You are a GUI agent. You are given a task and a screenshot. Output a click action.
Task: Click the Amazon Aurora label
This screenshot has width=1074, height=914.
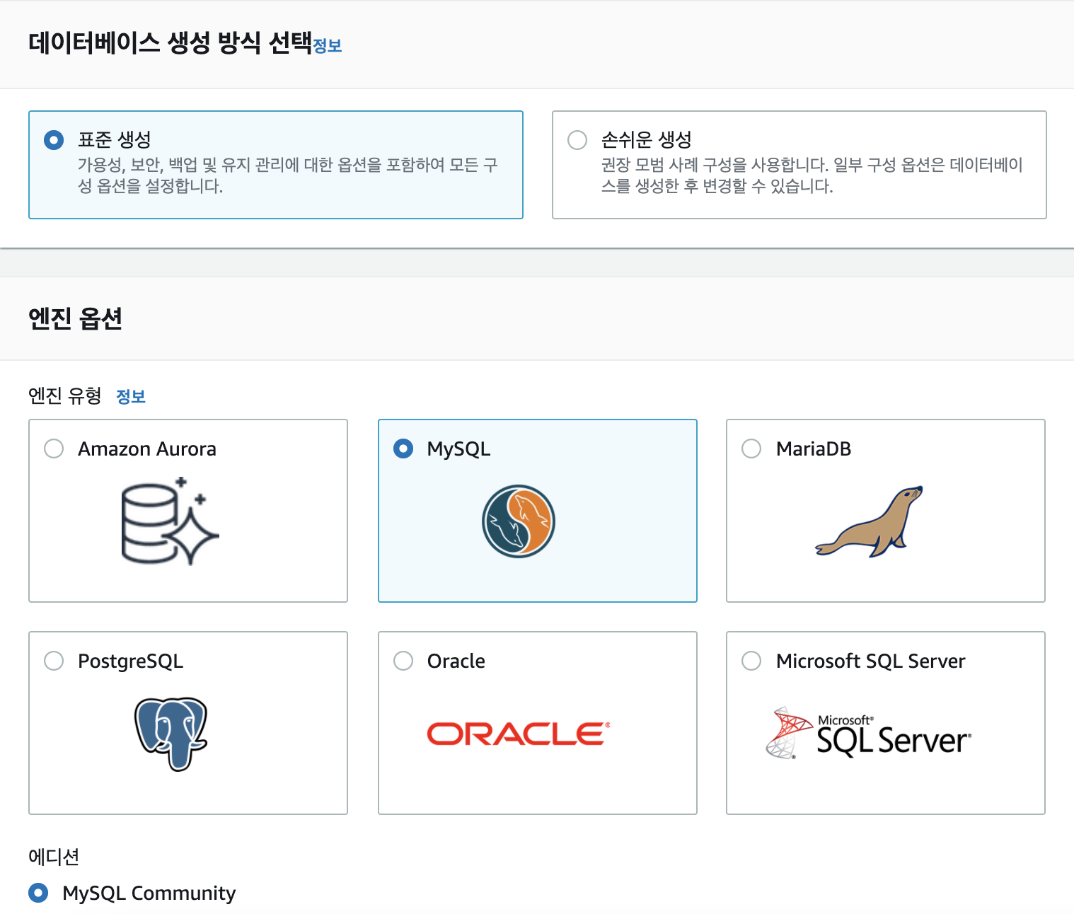click(147, 449)
